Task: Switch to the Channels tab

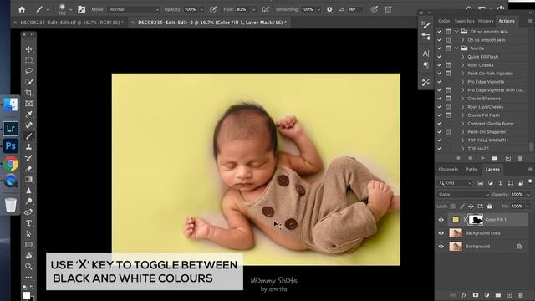Action: coord(448,169)
